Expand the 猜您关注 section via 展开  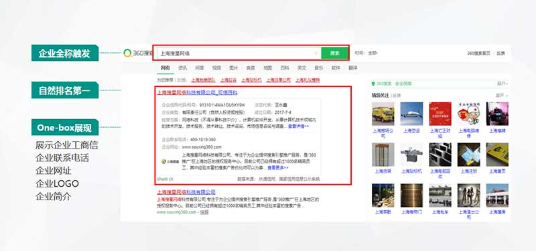(502, 95)
